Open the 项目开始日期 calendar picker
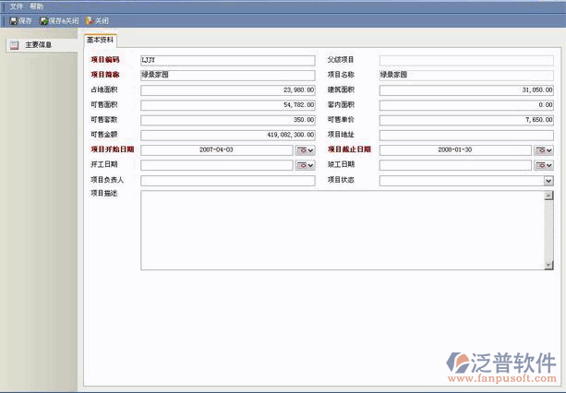Screen dimensions: 566x393 [x=305, y=150]
